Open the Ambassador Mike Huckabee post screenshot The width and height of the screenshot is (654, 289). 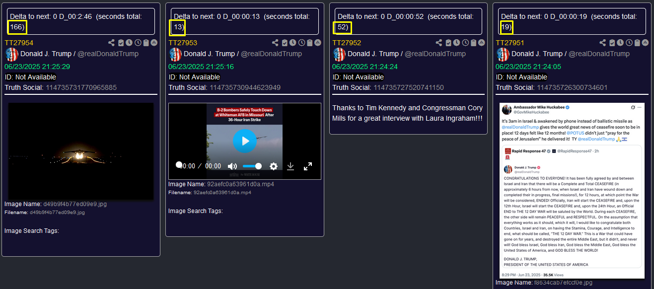[x=572, y=191]
